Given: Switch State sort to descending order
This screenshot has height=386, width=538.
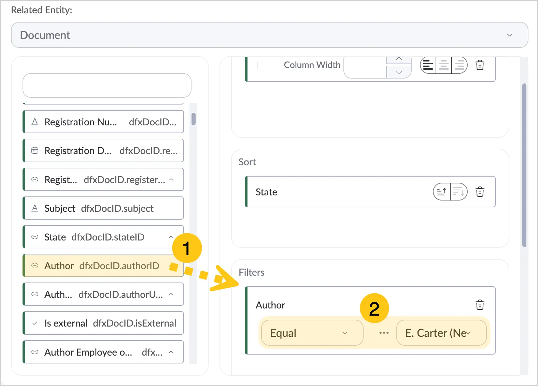Looking at the screenshot, I should point(459,192).
